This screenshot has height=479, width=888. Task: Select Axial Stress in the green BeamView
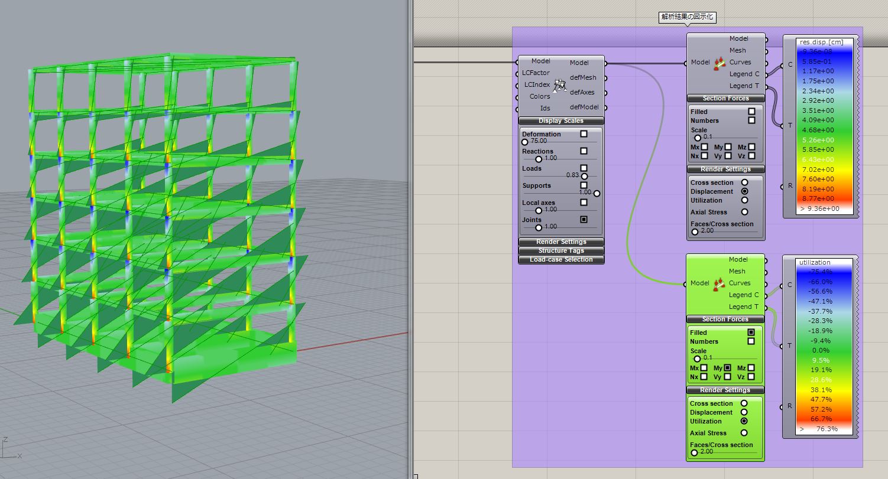(x=744, y=433)
